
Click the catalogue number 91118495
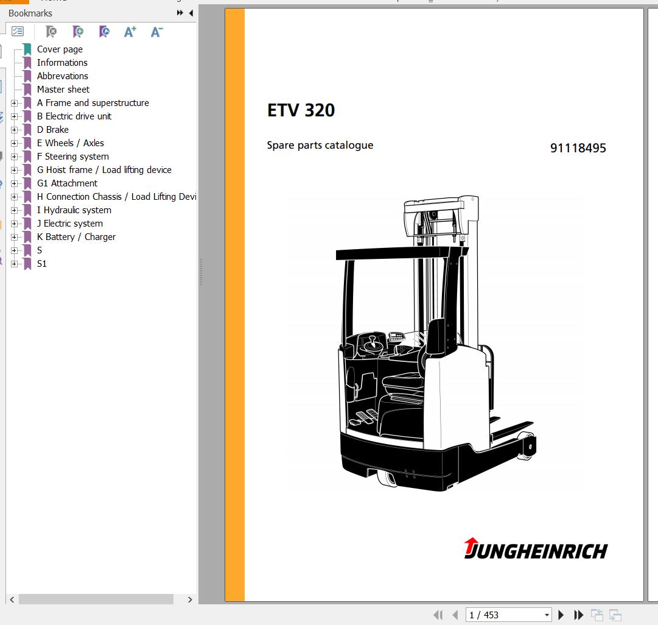[578, 148]
